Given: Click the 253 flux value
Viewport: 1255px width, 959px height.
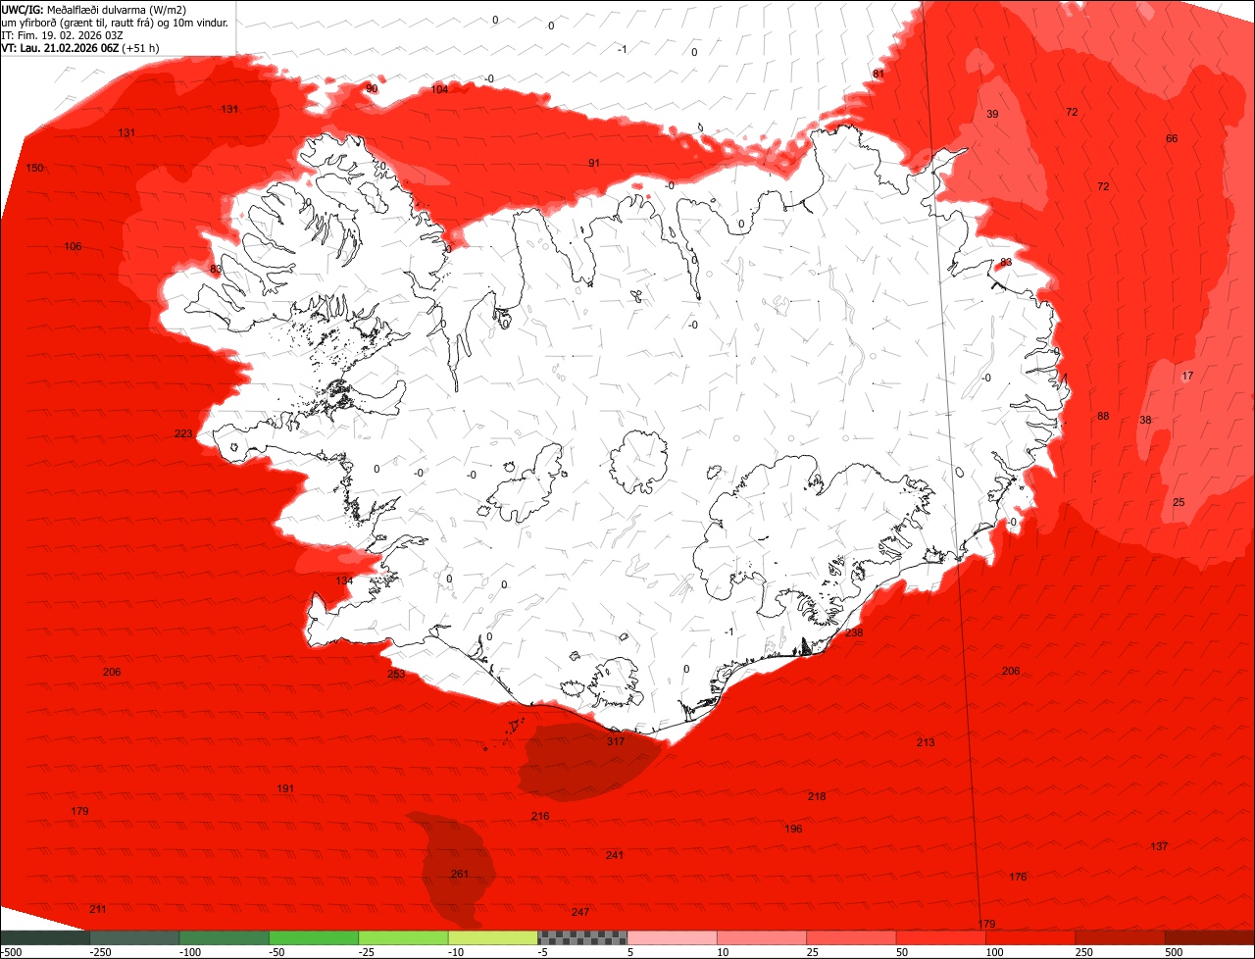Looking at the screenshot, I should point(396,674).
